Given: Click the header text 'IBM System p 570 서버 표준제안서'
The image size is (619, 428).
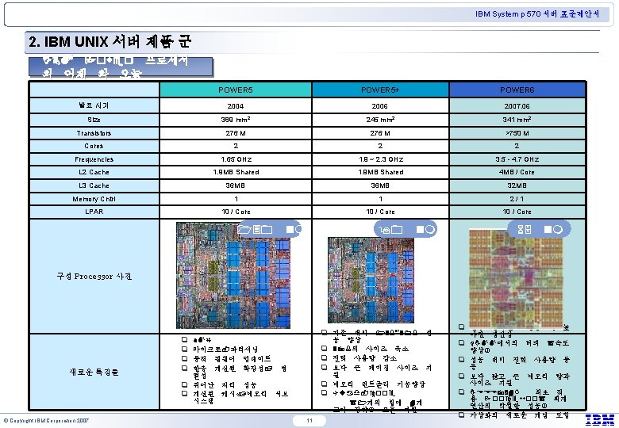Looking at the screenshot, I should (537, 14).
